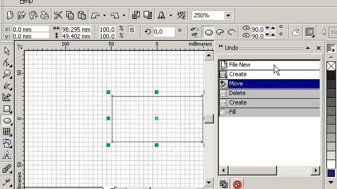
Task: Toggle clockwise/counterclockwise arc direction
Action: click(x=296, y=32)
